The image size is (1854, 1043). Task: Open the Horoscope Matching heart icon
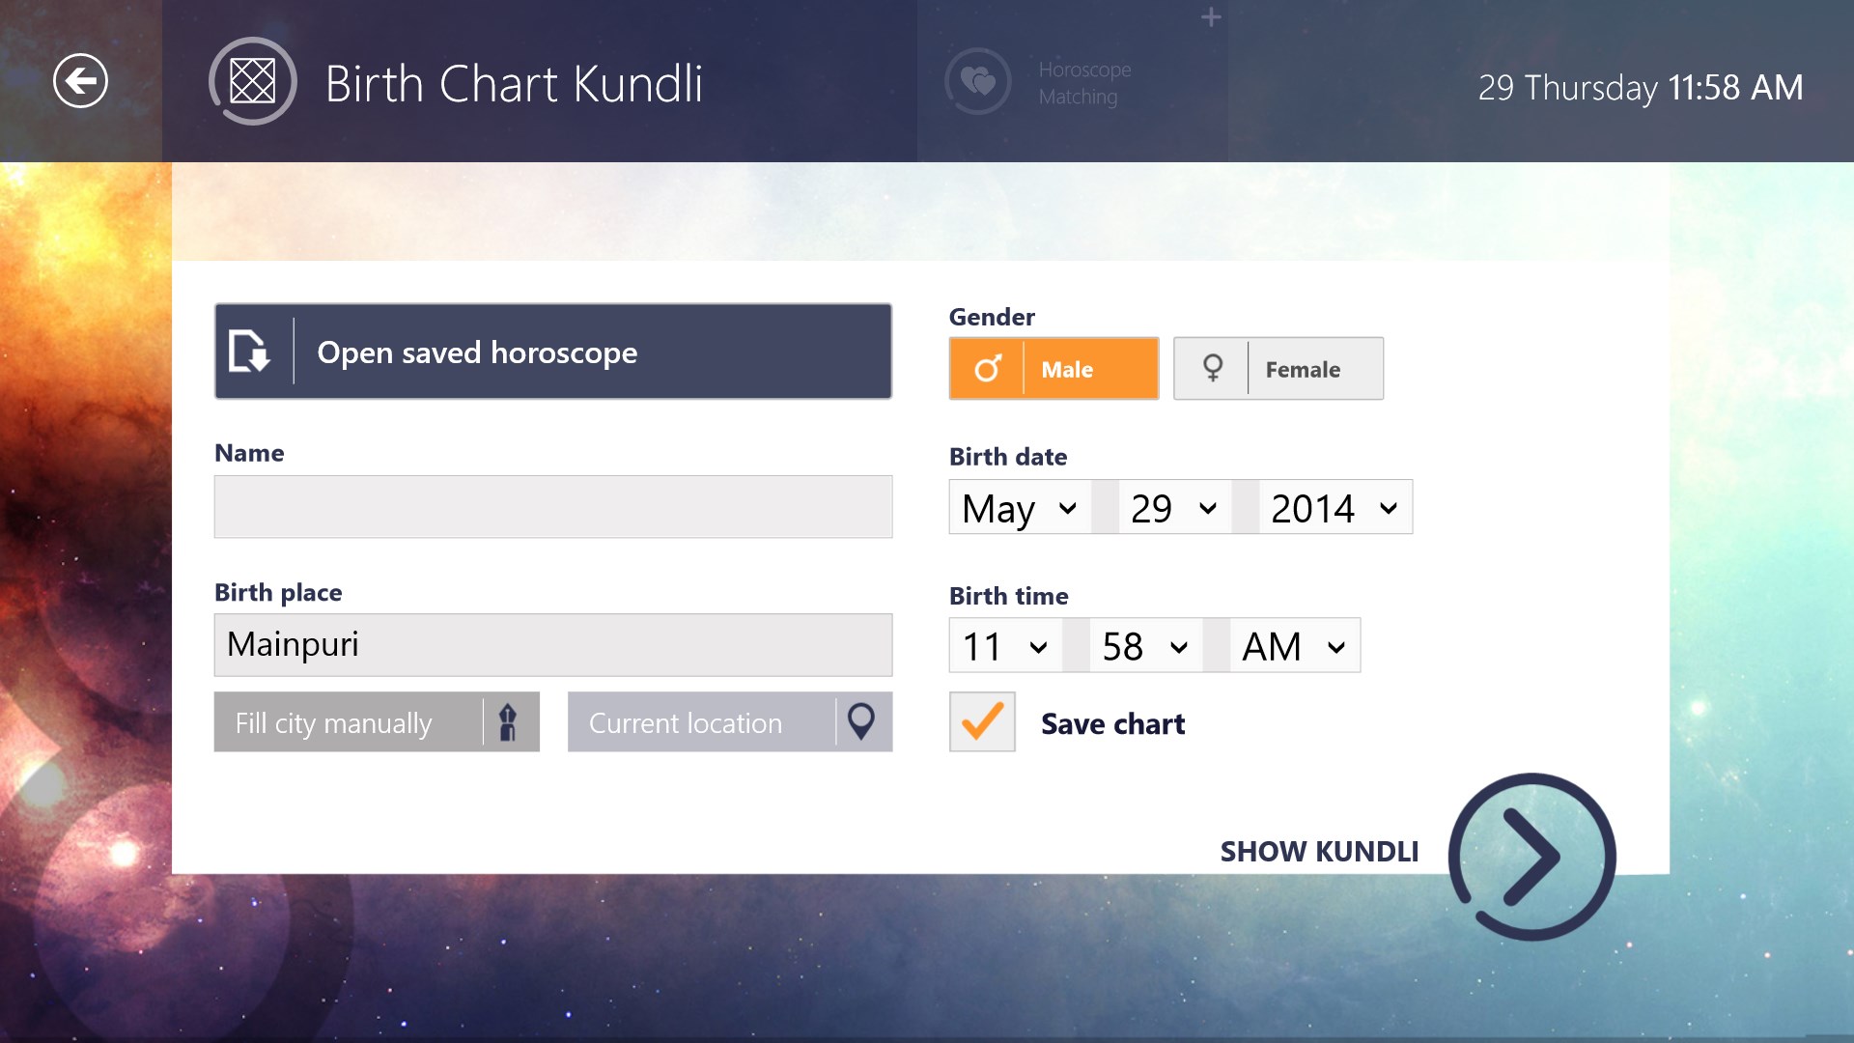[x=978, y=81]
